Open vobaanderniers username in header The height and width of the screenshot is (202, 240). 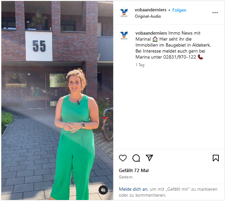pyautogui.click(x=150, y=10)
